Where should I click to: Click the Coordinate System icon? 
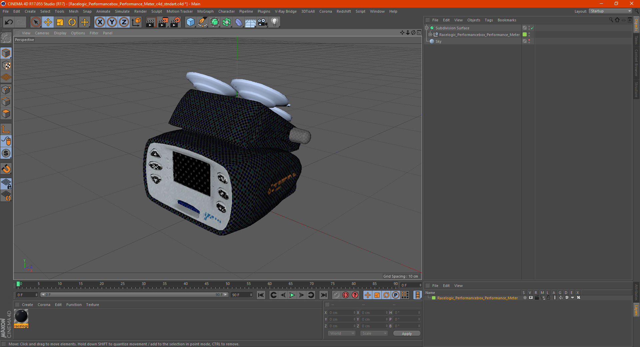[136, 22]
